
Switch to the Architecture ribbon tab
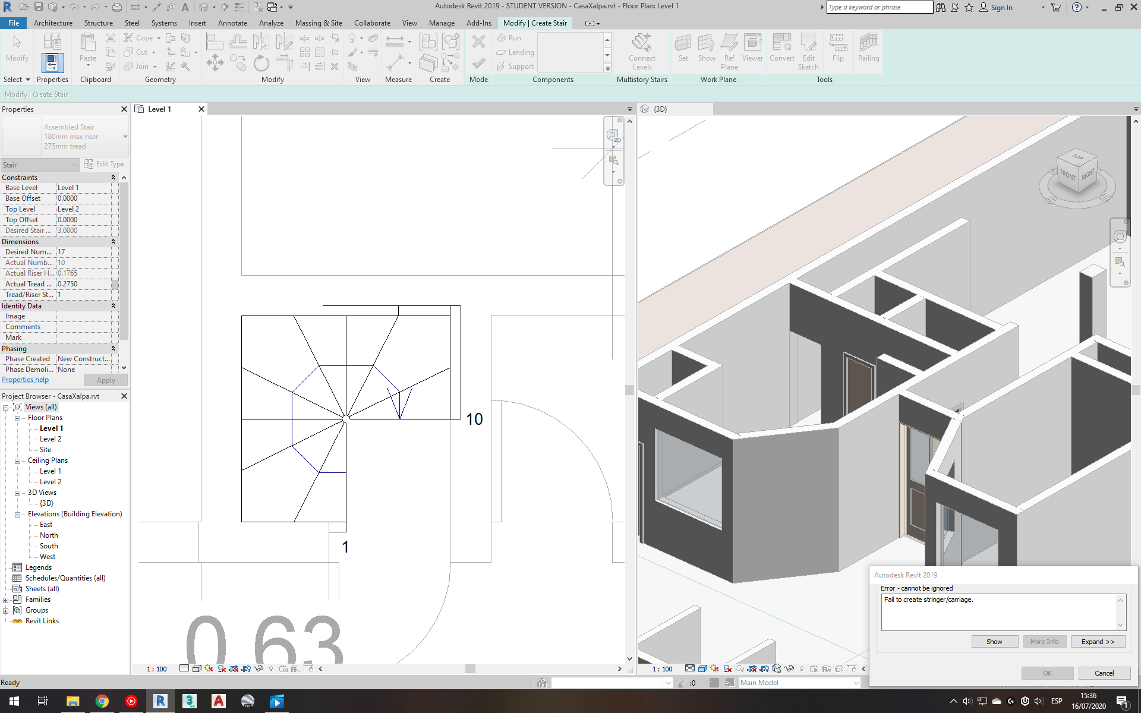[53, 23]
